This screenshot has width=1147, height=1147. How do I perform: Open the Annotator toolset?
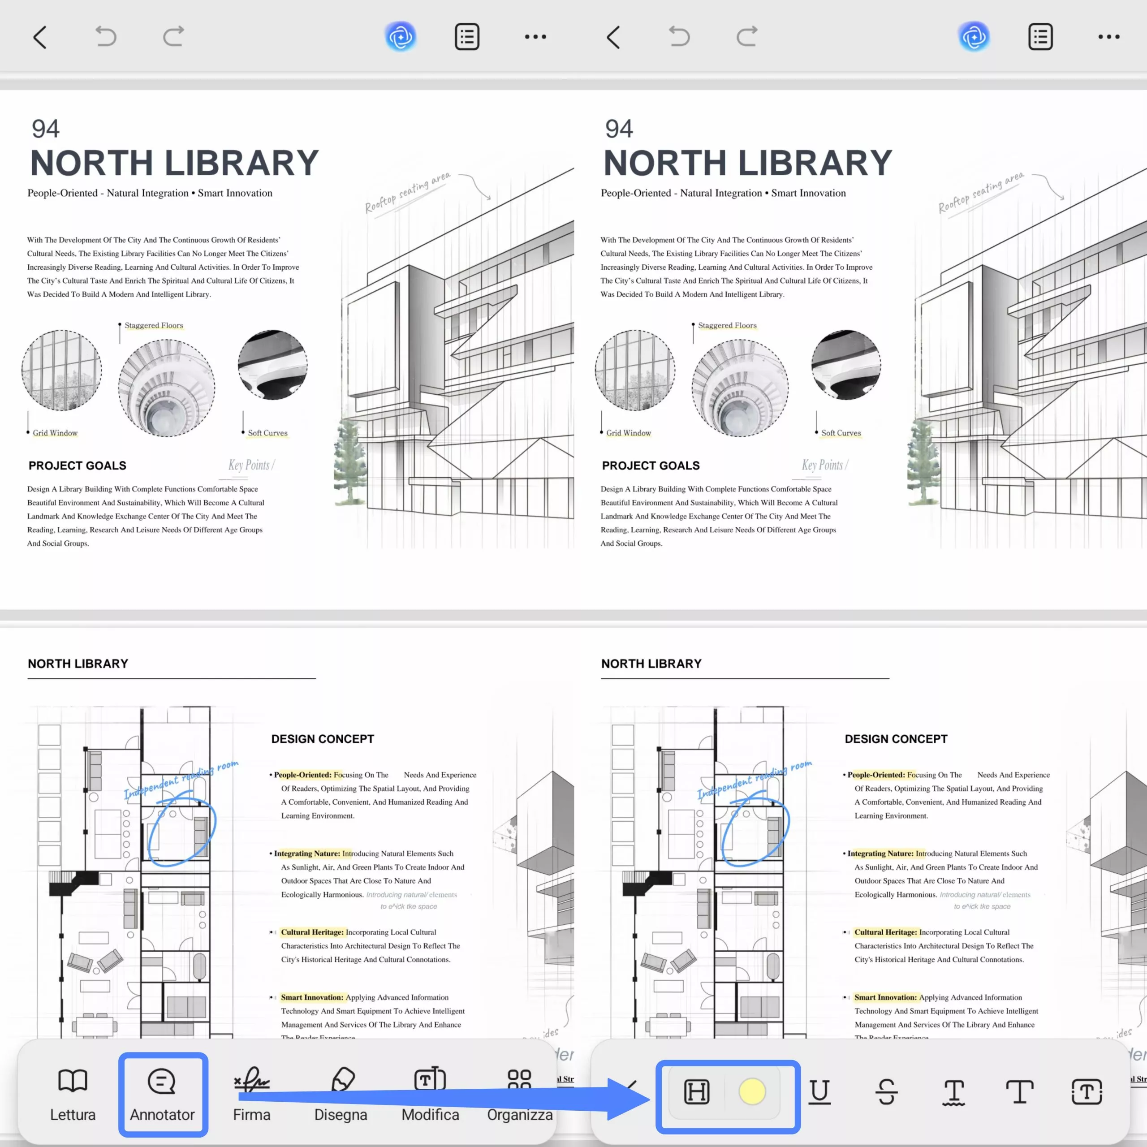click(x=162, y=1095)
